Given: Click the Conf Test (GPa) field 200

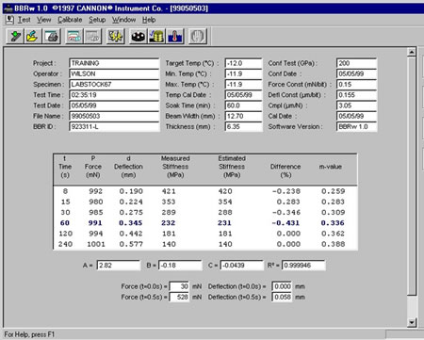Looking at the screenshot, I should (x=356, y=63).
